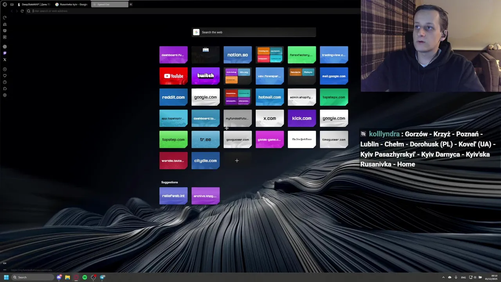Open the tr.ee speed dial tile
Image resolution: width=501 pixels, height=282 pixels.
click(x=205, y=139)
